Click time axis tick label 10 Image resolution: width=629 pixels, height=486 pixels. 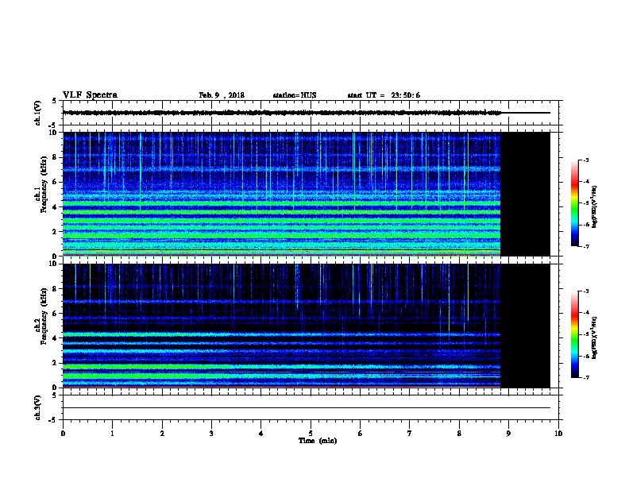558,434
